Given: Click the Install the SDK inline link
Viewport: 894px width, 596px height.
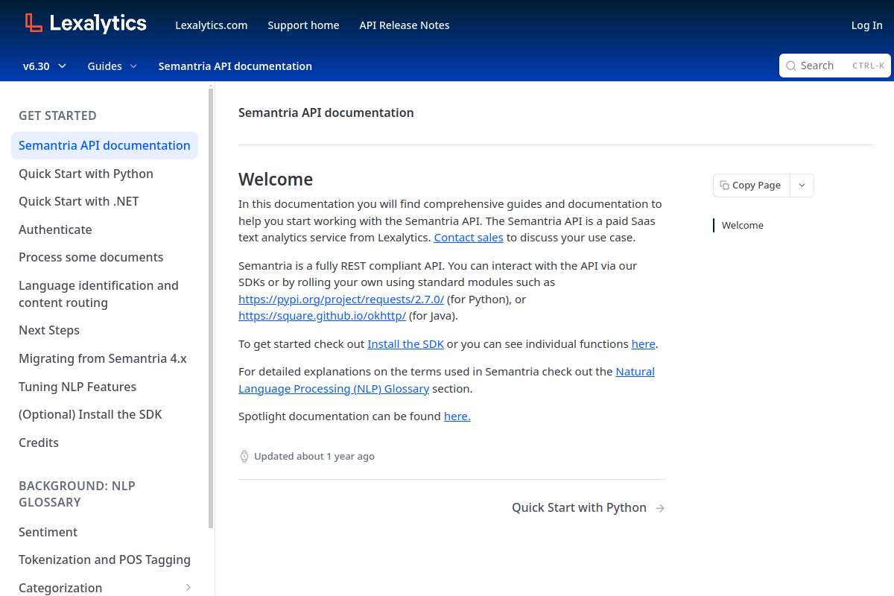Looking at the screenshot, I should pos(405,344).
